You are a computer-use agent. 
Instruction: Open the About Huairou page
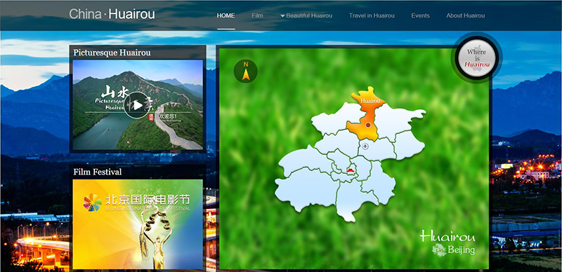pos(466,15)
